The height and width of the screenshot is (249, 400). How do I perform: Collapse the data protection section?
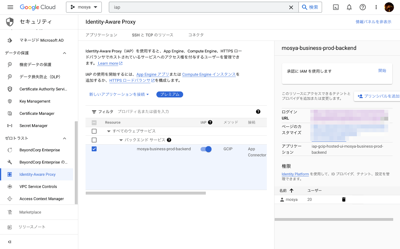coord(65,53)
